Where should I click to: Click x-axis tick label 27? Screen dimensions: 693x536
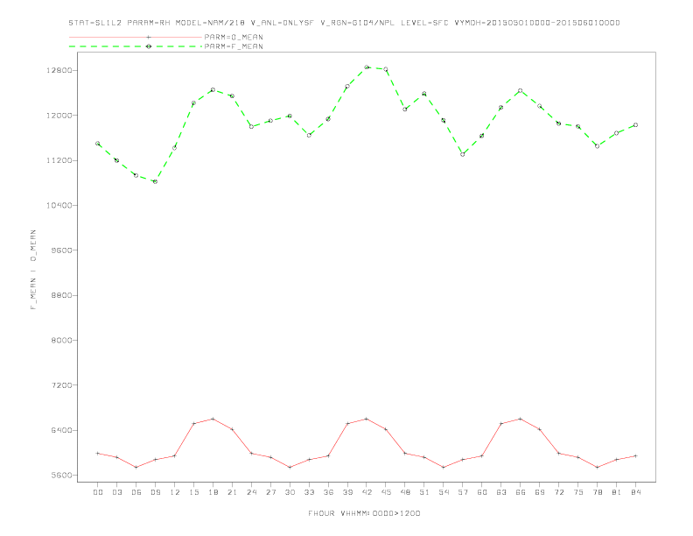pos(270,492)
